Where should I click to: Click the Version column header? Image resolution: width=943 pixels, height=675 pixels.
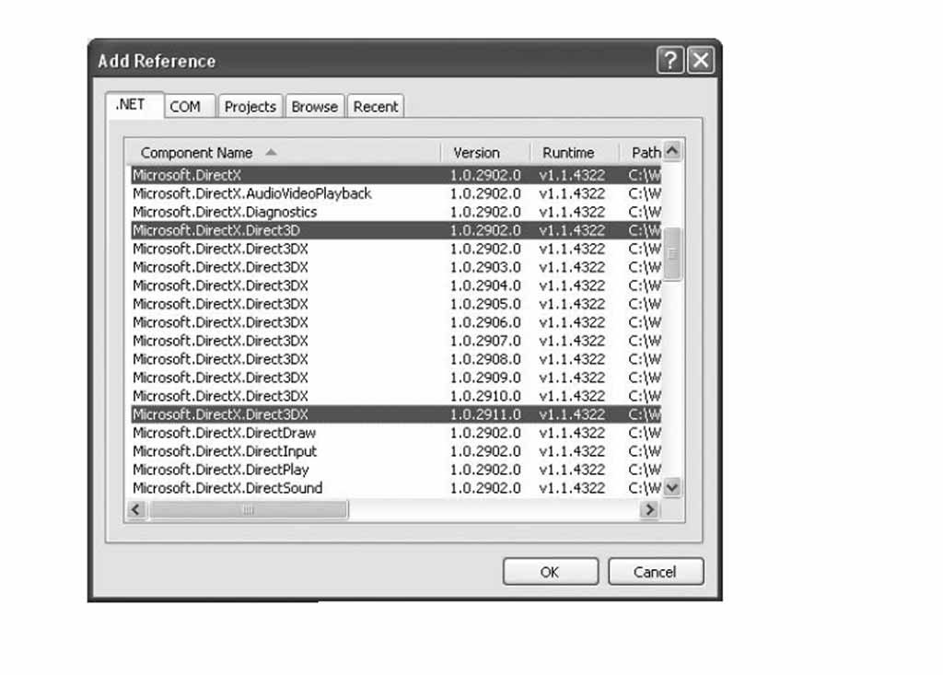[485, 153]
